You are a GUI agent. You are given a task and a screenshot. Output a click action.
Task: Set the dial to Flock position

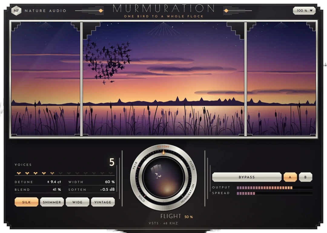[192, 166]
